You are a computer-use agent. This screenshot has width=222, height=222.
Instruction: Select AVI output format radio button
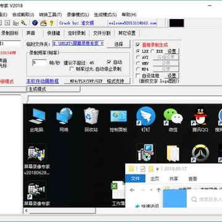click(138, 57)
